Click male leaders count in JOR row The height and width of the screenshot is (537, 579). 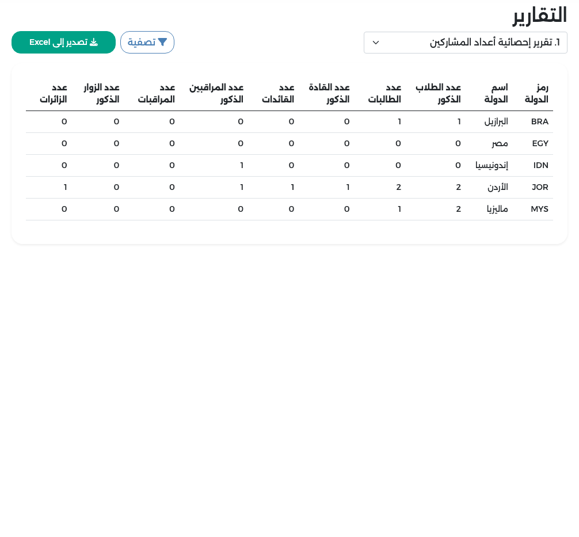(x=348, y=187)
